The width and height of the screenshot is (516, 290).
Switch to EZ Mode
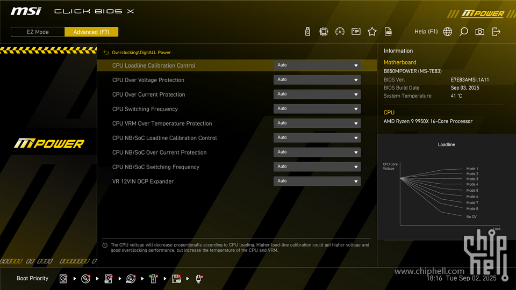38,32
